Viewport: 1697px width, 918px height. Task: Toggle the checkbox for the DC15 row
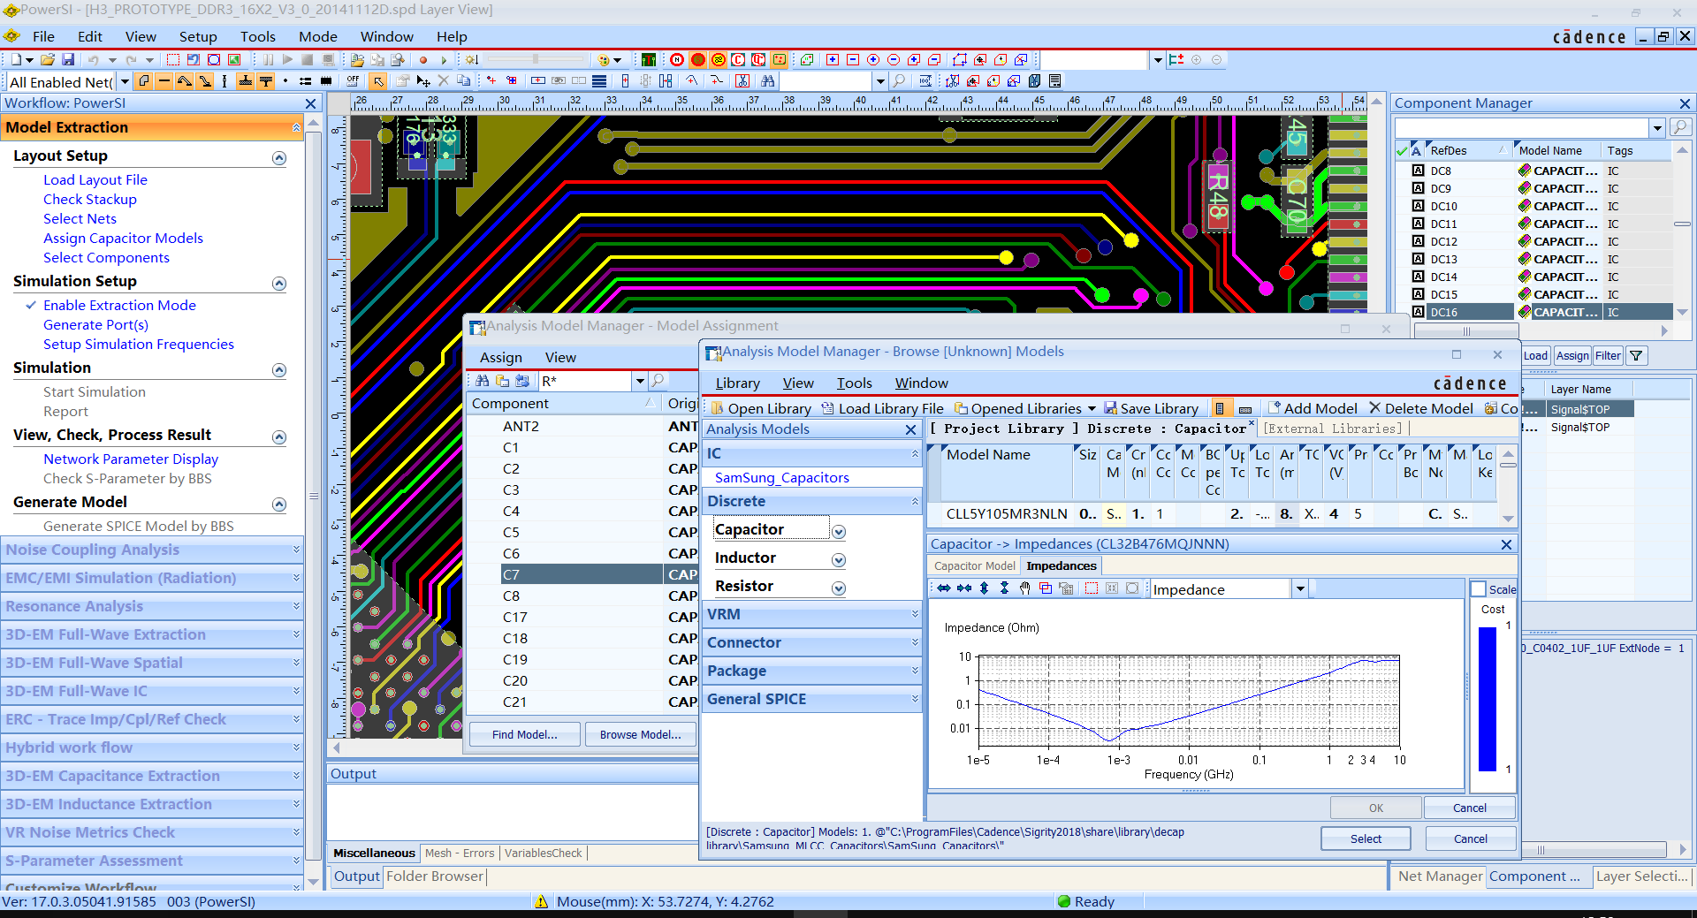click(1418, 294)
